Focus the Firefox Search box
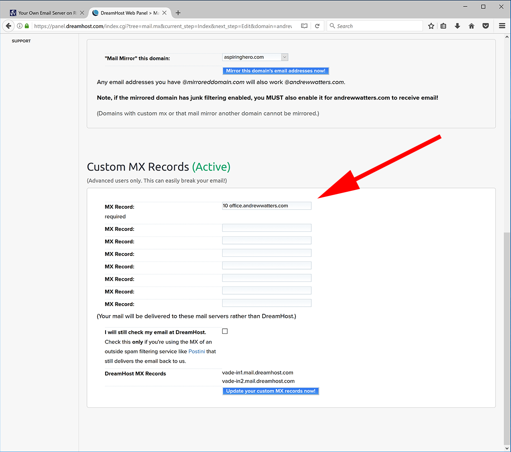511x452 pixels. [375, 26]
